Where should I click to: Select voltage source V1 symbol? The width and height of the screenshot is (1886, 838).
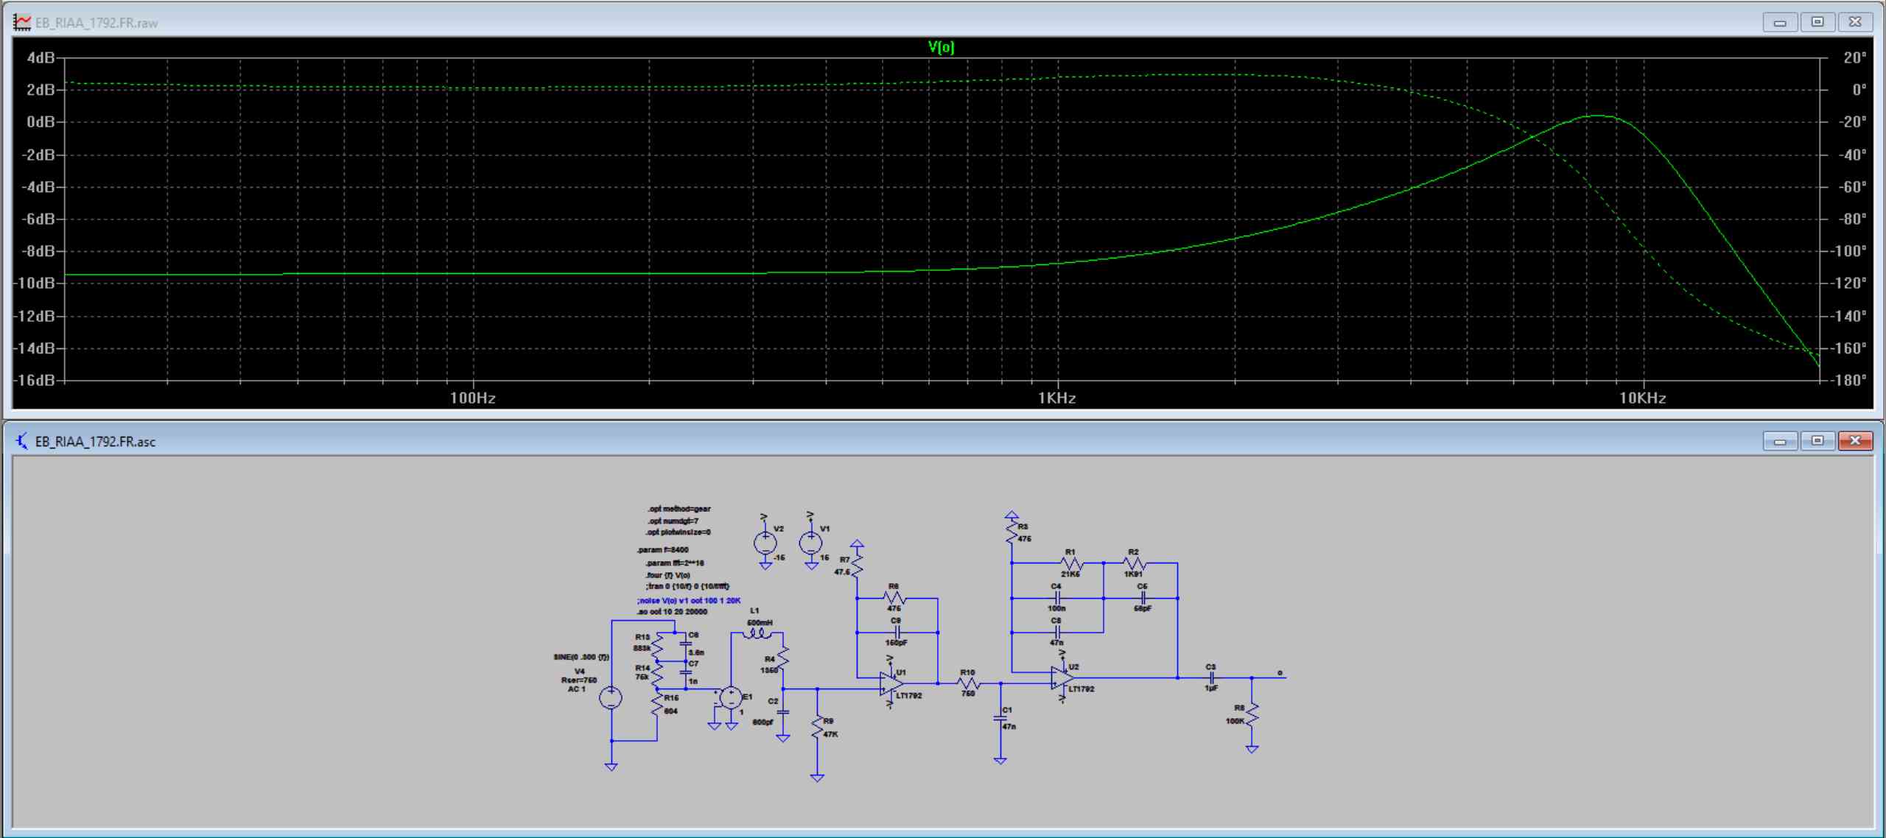(x=811, y=543)
